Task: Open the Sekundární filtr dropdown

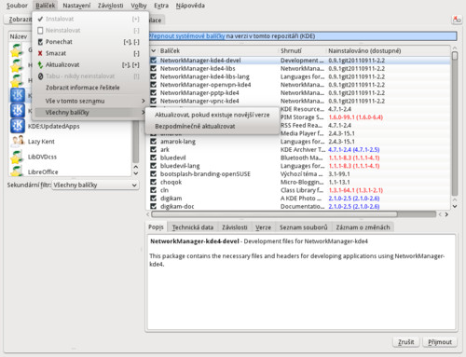Action: coord(95,185)
